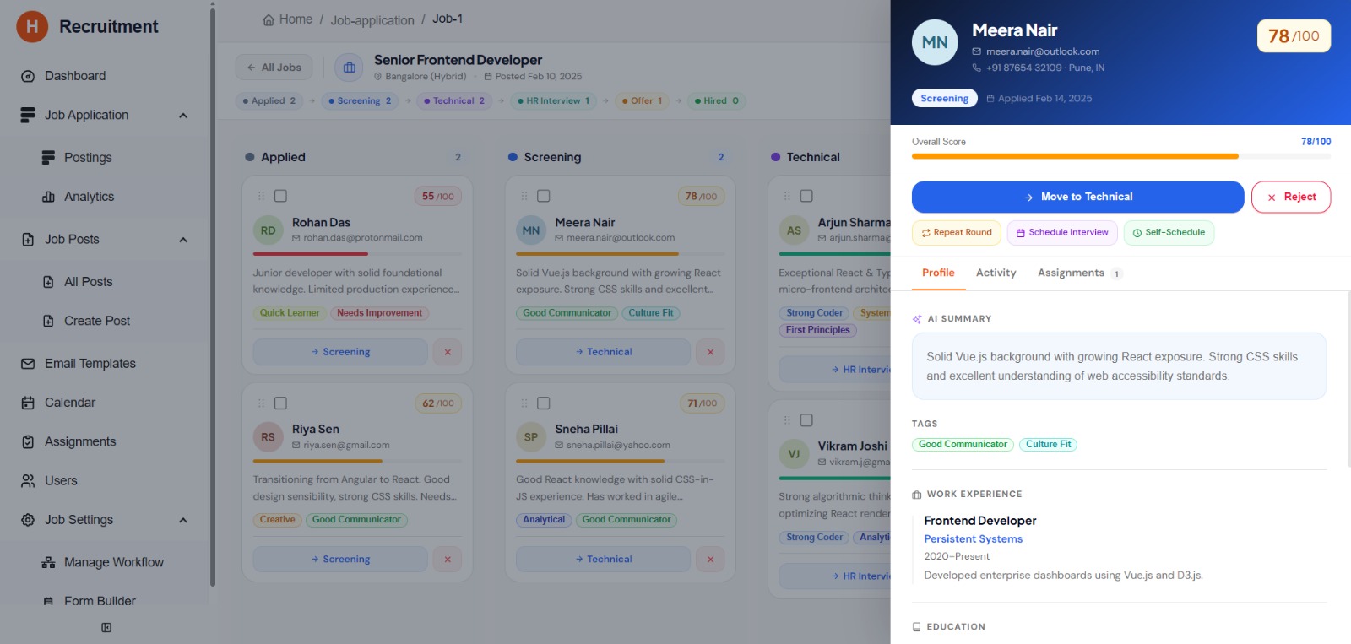Viewport: 1351px width, 644px height.
Task: Select the checkbox on Sneha Pillai card
Action: tap(544, 403)
